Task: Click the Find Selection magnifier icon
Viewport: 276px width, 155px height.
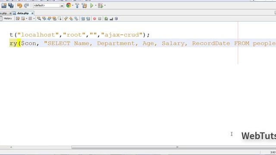Action: [x=39, y=19]
